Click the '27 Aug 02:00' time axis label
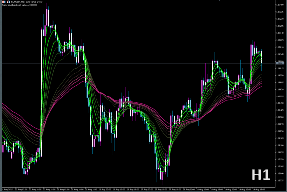The width and height of the screenshot is (287, 192). tap(147, 189)
